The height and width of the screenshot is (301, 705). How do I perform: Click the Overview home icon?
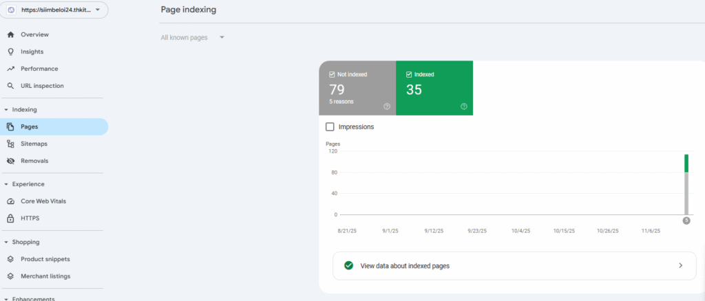(x=10, y=34)
